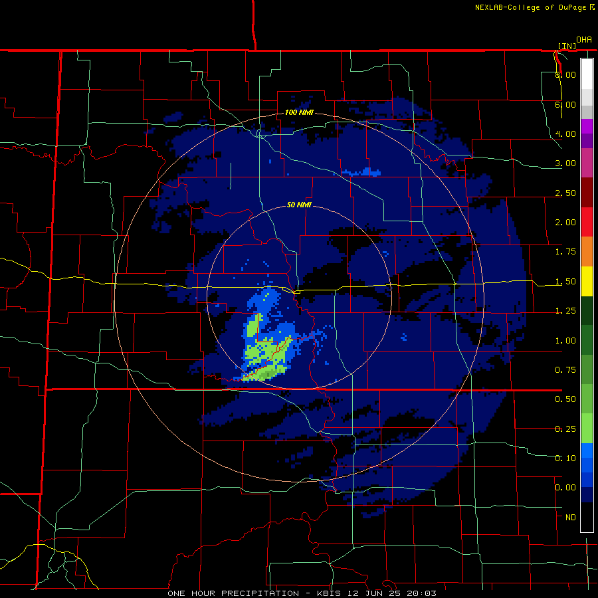Screen dimensions: 598x598
Task: Select the 0.25 legend label
Action: click(x=565, y=429)
